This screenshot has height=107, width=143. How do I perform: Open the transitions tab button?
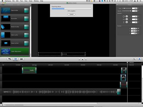(21, 59)
